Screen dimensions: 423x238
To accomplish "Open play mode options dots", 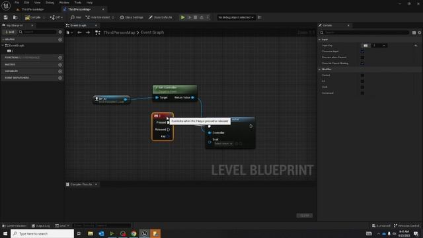I will (208, 17).
